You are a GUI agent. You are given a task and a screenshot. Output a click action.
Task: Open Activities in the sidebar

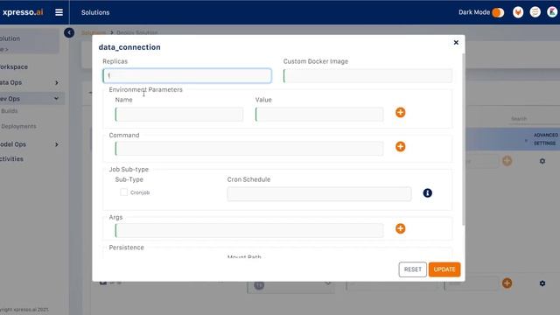(x=11, y=159)
